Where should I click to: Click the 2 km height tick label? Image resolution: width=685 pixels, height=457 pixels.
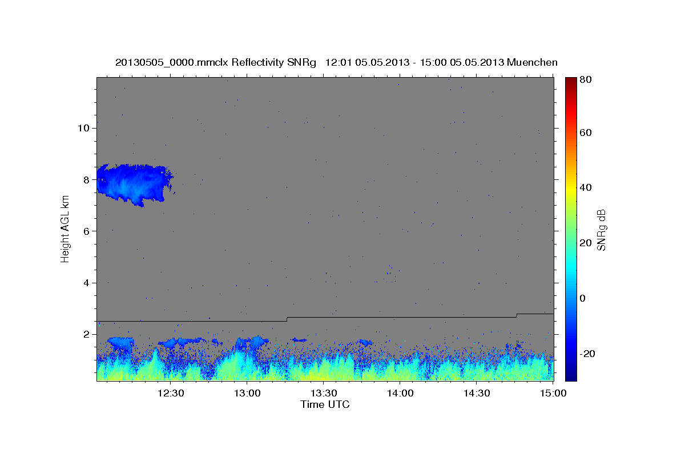coord(87,334)
